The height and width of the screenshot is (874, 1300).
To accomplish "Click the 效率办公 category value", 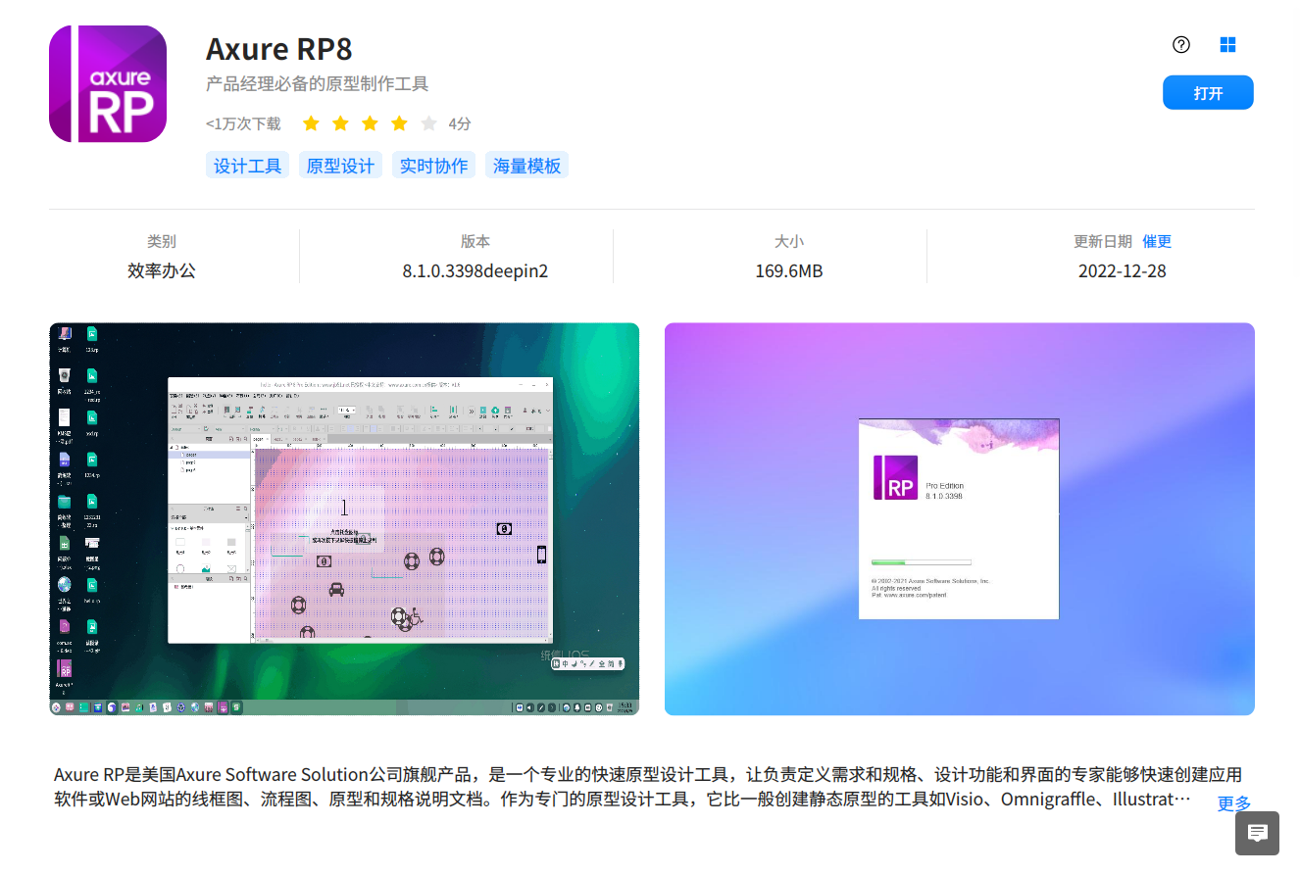I will coord(162,270).
